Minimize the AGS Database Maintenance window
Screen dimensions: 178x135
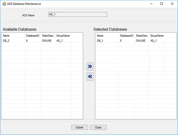151,4
